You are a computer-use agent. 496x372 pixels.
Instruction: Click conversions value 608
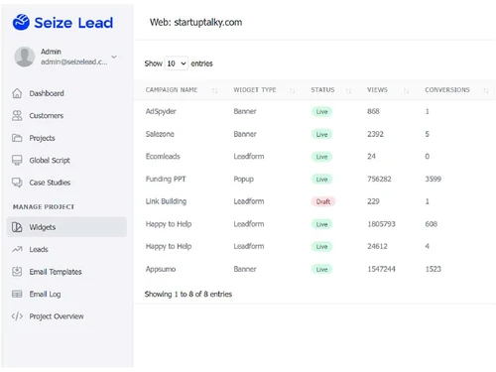[432, 224]
